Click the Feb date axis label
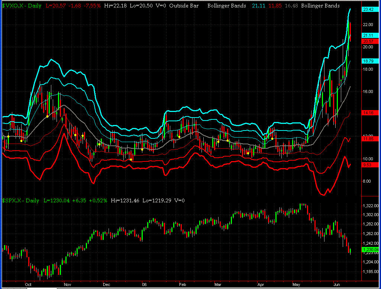The width and height of the screenshot is (381, 289). point(183,285)
